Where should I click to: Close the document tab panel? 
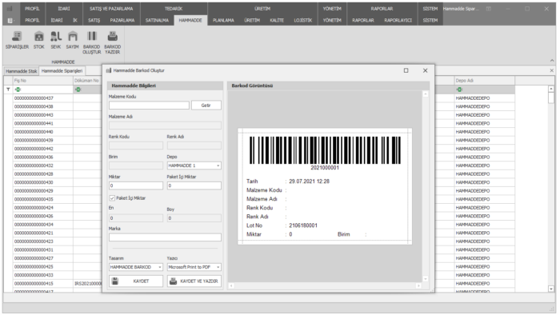coord(552,70)
